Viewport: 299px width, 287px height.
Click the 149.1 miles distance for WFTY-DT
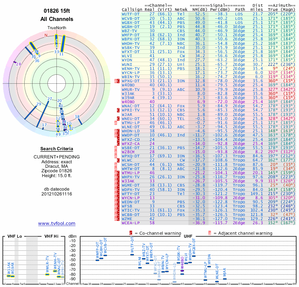pyautogui.click(x=256, y=194)
